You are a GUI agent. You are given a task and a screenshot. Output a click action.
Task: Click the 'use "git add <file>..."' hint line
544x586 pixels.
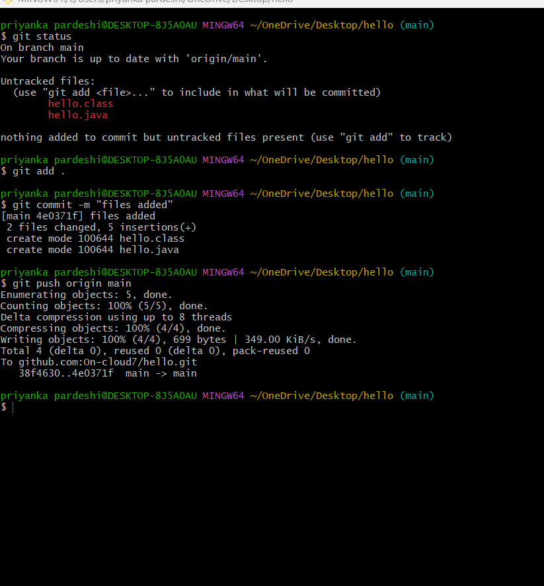point(197,92)
